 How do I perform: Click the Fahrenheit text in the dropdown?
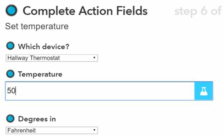[x=22, y=130]
